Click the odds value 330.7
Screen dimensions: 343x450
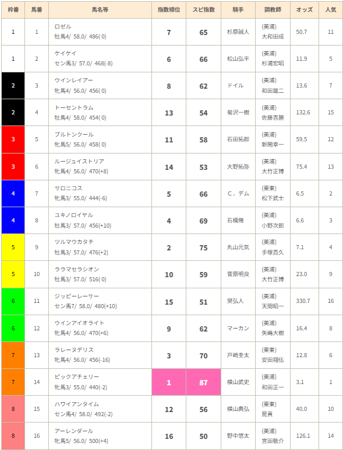[303, 301]
